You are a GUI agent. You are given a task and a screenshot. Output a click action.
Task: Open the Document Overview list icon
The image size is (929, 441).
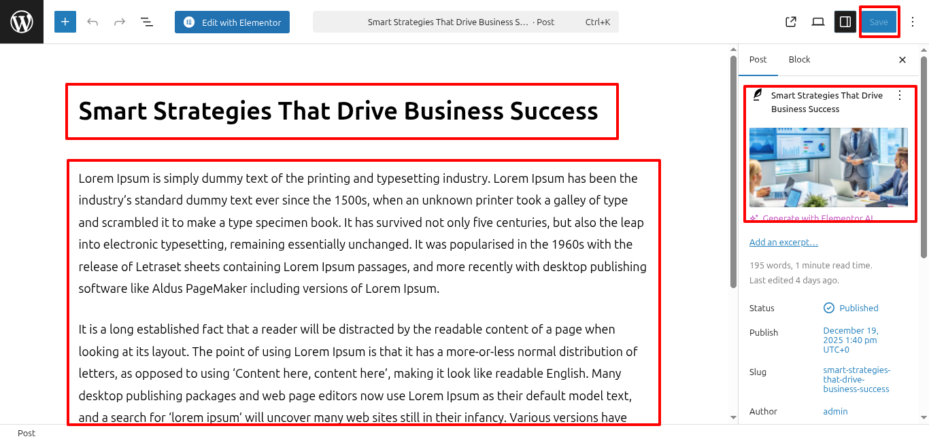click(147, 22)
